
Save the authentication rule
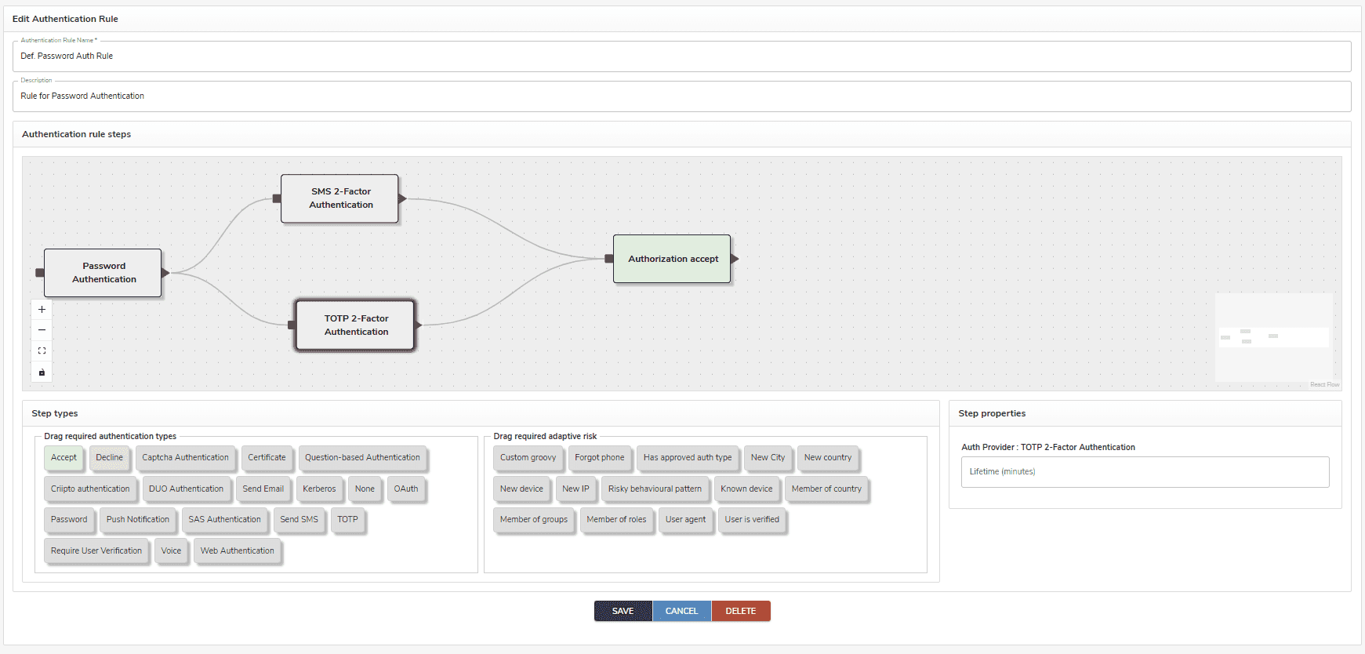point(623,611)
